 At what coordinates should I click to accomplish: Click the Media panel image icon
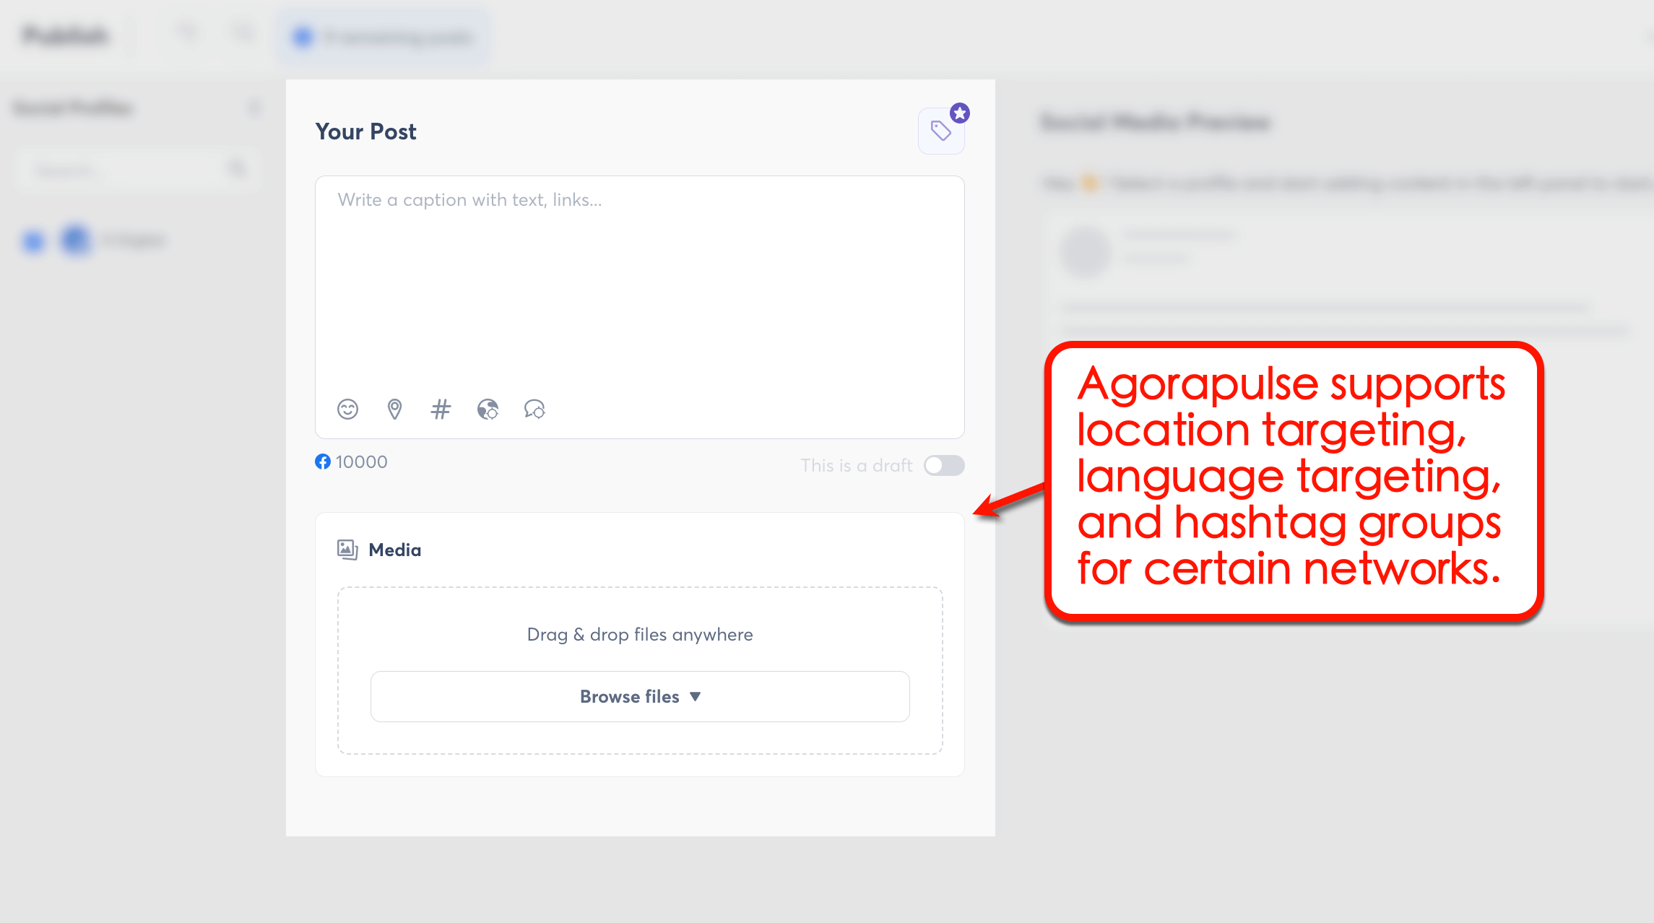tap(347, 549)
